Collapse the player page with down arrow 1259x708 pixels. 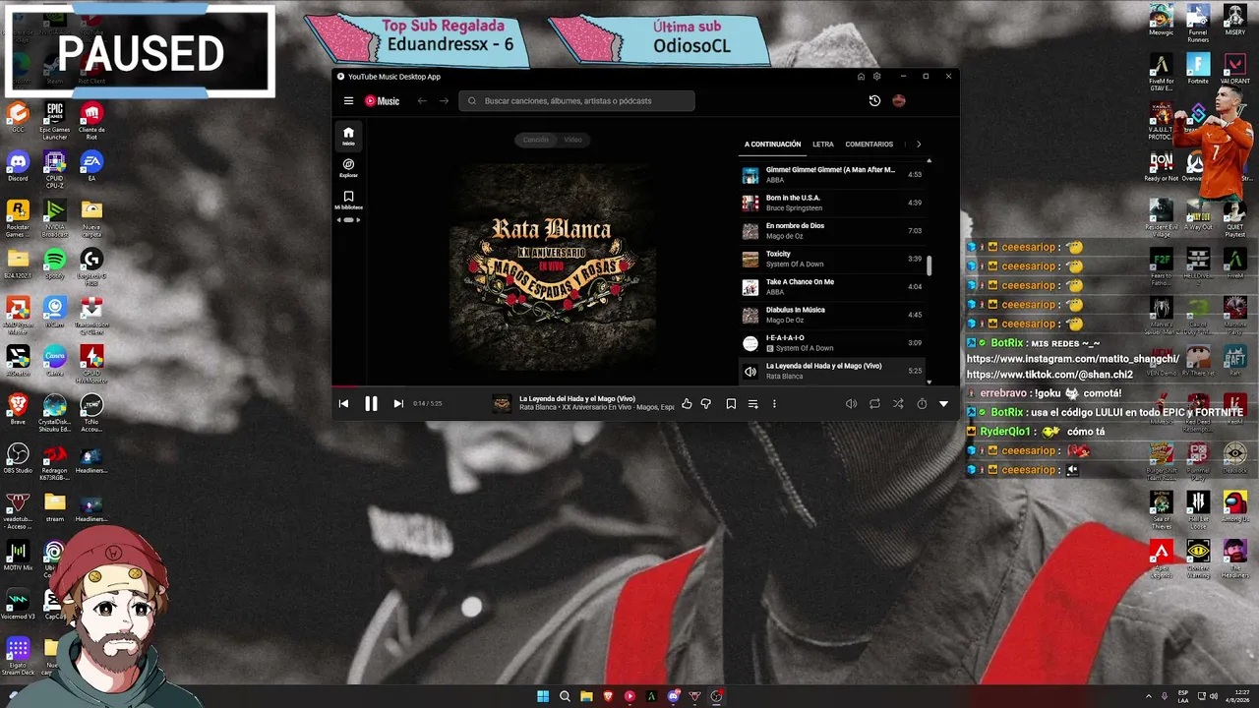[943, 403]
